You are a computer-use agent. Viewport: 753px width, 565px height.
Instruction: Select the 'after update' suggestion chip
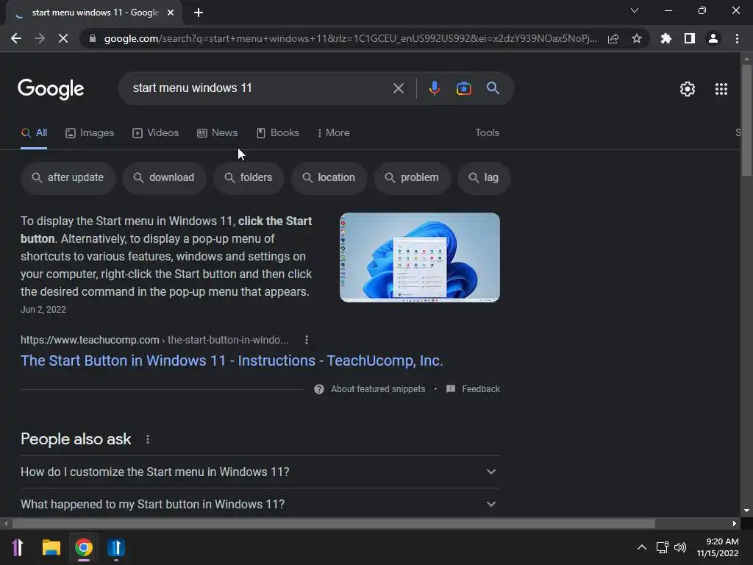click(68, 178)
